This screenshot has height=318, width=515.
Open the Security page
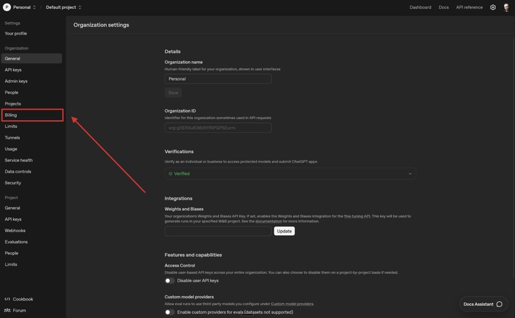[x=13, y=183]
